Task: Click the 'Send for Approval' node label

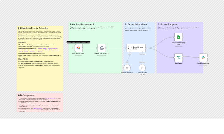Action: pyautogui.click(x=203, y=63)
